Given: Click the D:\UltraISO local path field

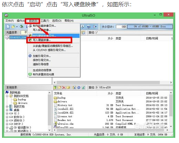Looking at the screenshot, I should pos(134,87).
